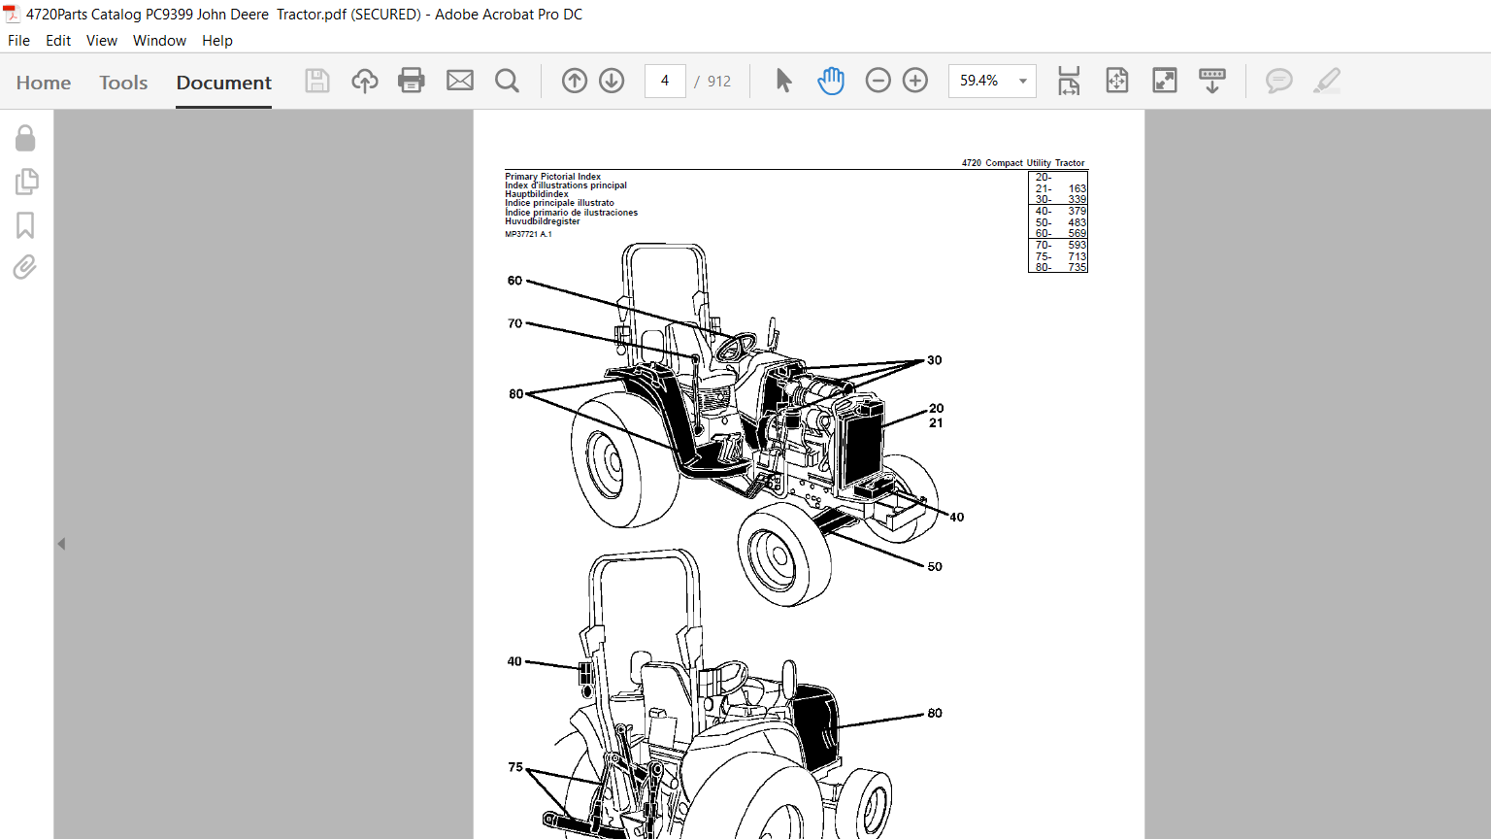Viewport: 1491px width, 839px height.
Task: Click index entry '75- 713'
Action: (1060, 256)
